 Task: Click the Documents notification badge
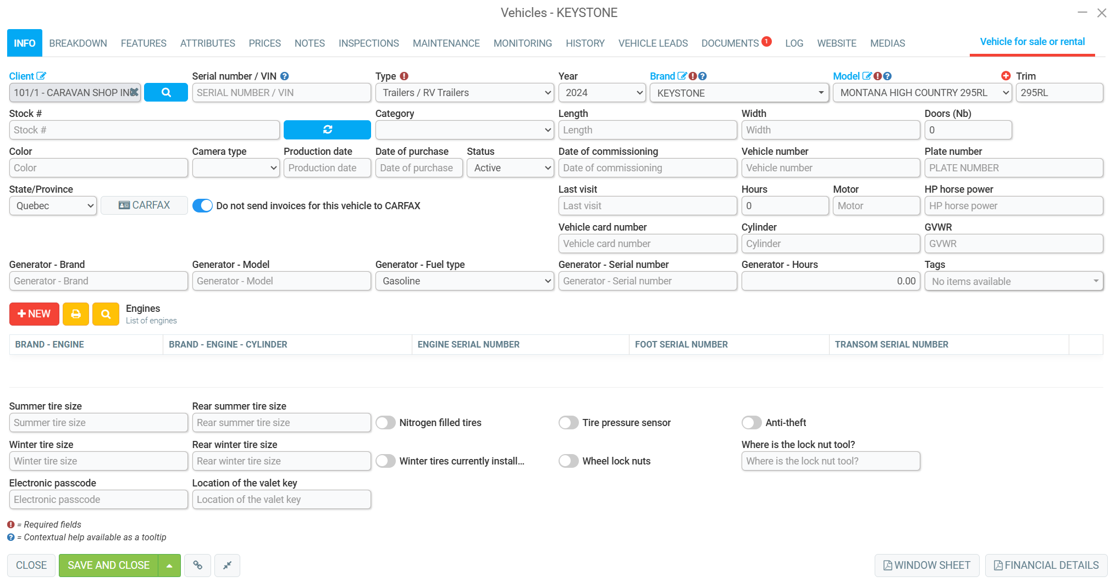pos(766,41)
